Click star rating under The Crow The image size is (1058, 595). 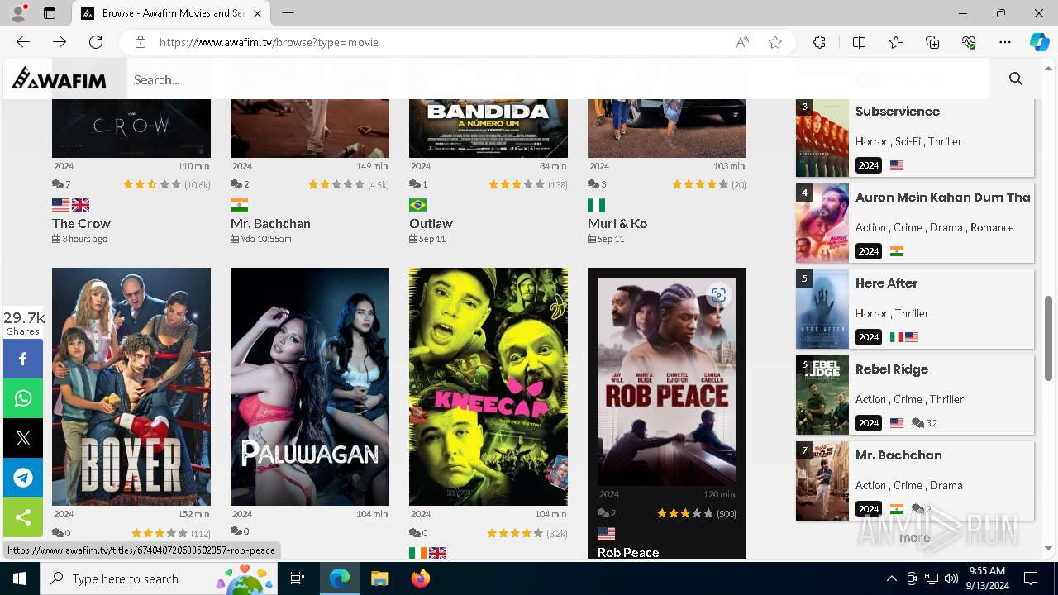(152, 184)
